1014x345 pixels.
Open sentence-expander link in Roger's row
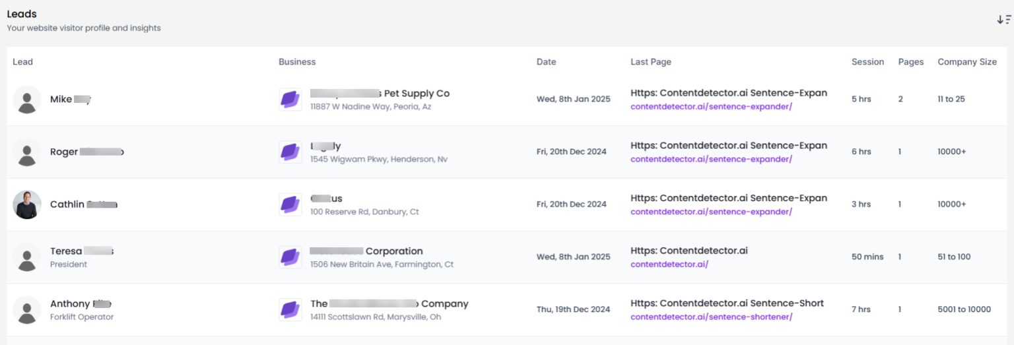[711, 160]
